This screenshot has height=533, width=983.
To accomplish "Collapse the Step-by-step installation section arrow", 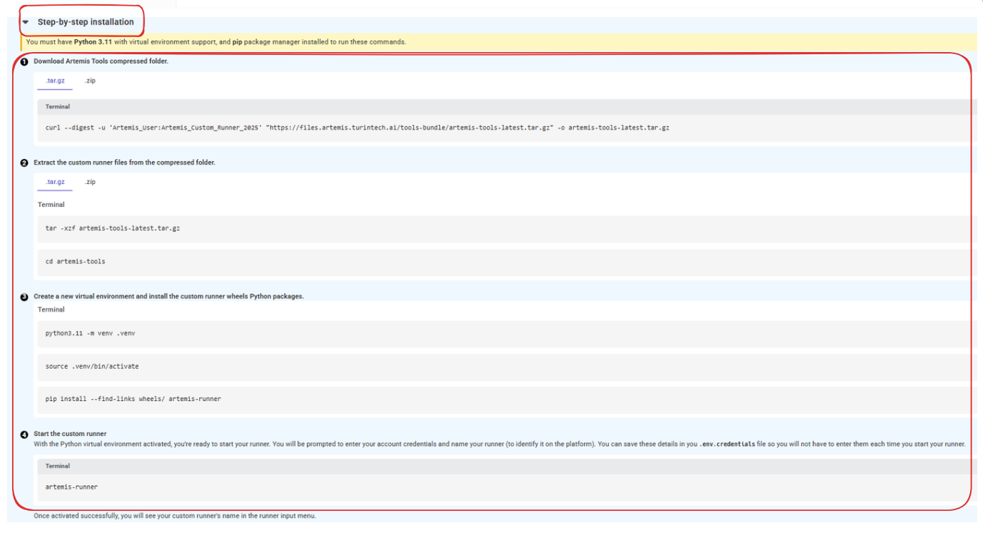I will point(26,22).
